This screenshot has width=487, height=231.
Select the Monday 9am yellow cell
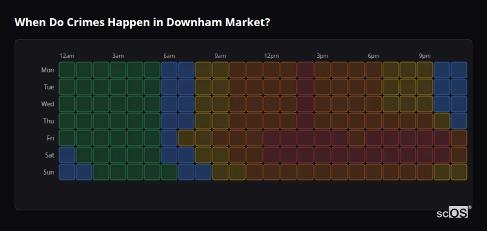click(x=220, y=70)
